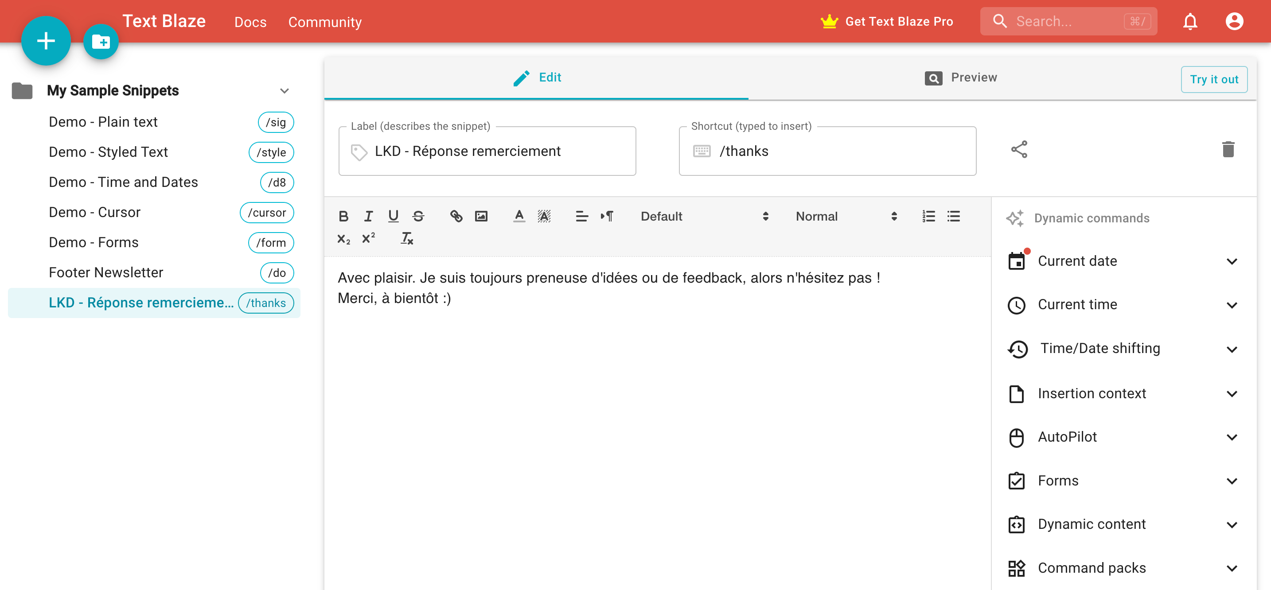
Task: Go to Text Blaze home logo
Action: click(x=164, y=21)
